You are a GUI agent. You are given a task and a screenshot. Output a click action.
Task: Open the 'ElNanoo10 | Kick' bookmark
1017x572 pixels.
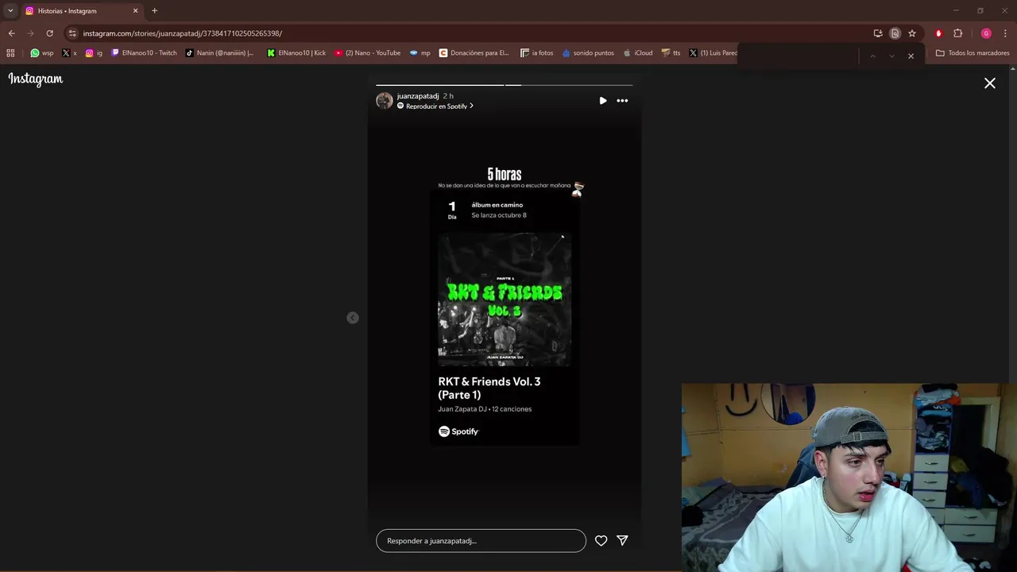(296, 53)
